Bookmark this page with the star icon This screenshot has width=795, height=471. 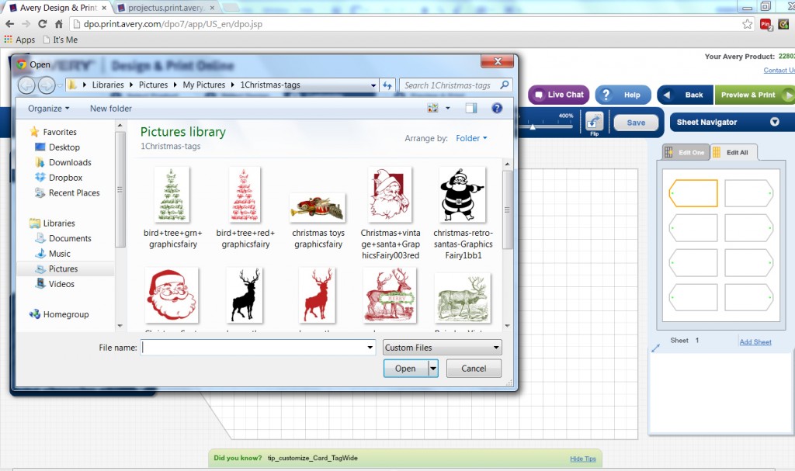[748, 24]
